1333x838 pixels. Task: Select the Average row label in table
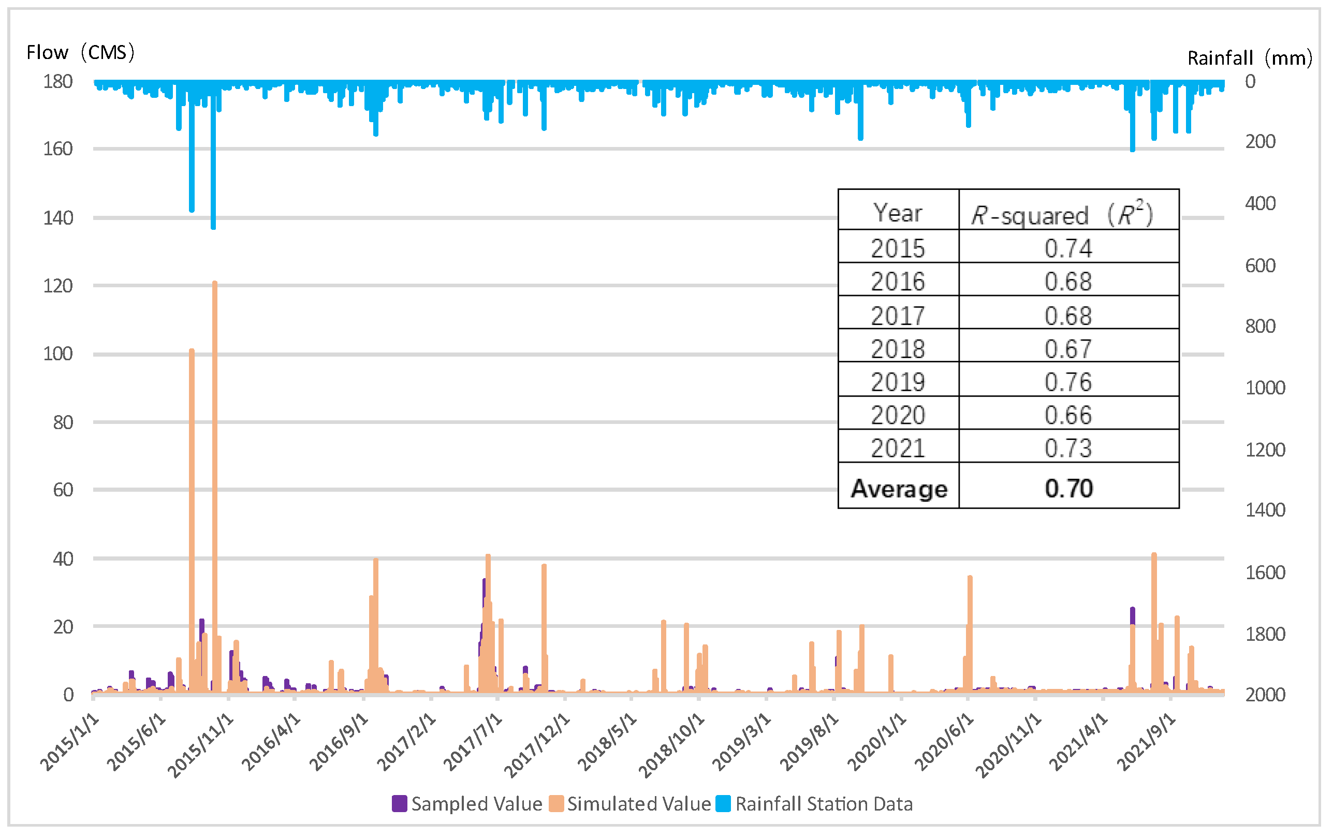coord(899,488)
